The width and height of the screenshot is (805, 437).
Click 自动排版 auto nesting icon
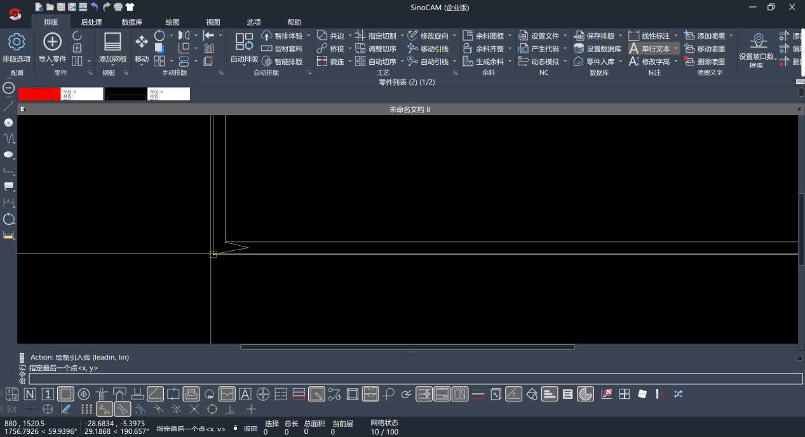(x=245, y=43)
